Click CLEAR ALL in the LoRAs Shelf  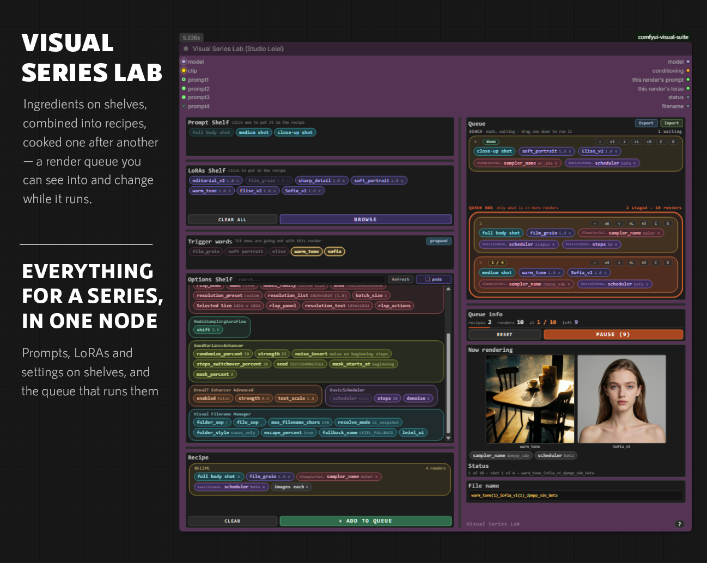coord(233,219)
